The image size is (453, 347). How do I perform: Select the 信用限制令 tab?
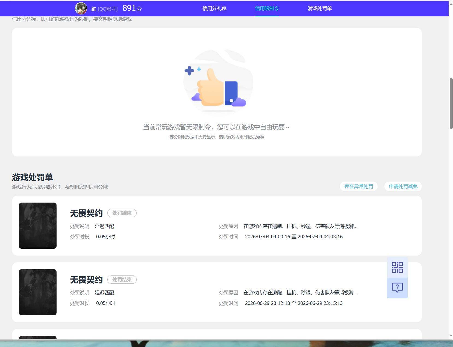coord(267,8)
